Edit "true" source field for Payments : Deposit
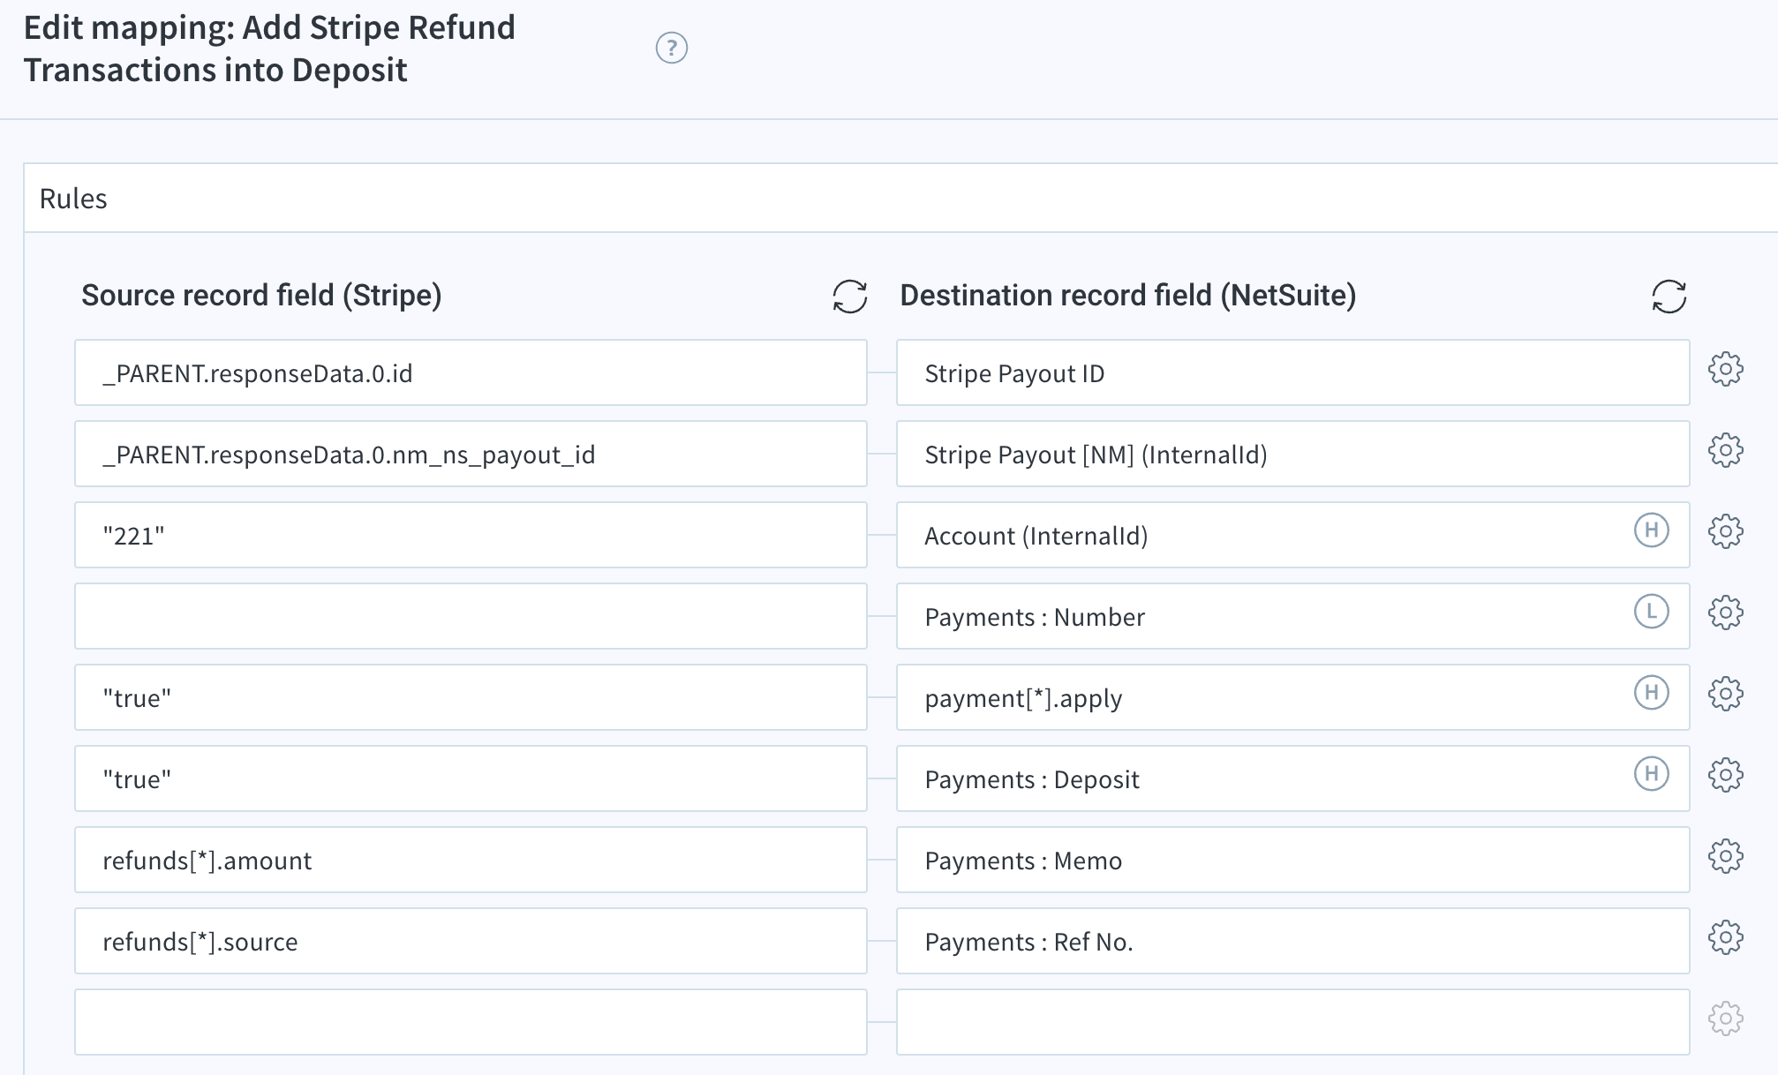Viewport: 1778px width, 1075px height. pyautogui.click(x=471, y=778)
